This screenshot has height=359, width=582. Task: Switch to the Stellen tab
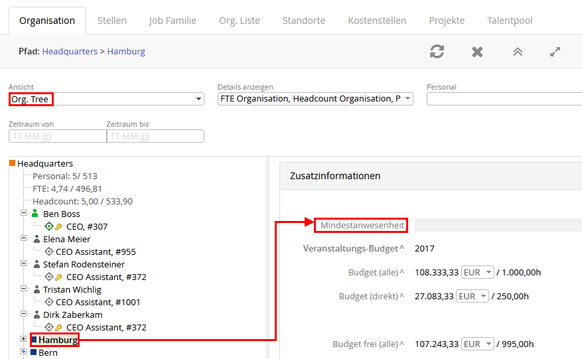click(x=111, y=21)
